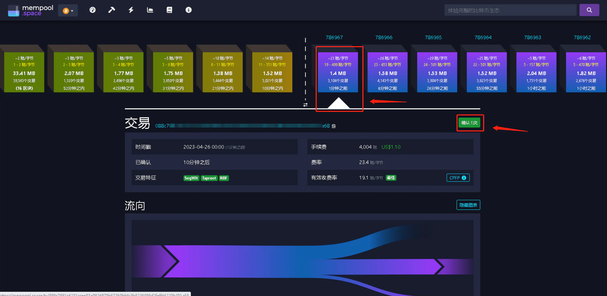Open the dashboard gauge icon
Screen dimensions: 607x296
pyautogui.click(x=93, y=10)
